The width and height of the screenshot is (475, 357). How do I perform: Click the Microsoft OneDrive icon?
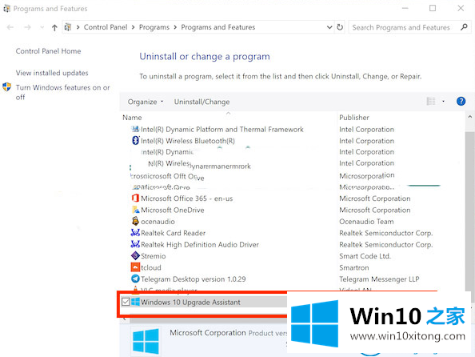tap(135, 210)
